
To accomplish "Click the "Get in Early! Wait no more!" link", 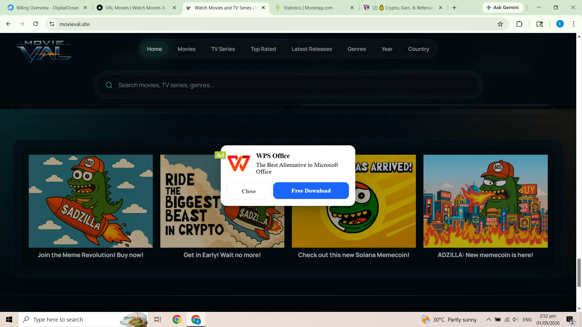I will [x=222, y=255].
